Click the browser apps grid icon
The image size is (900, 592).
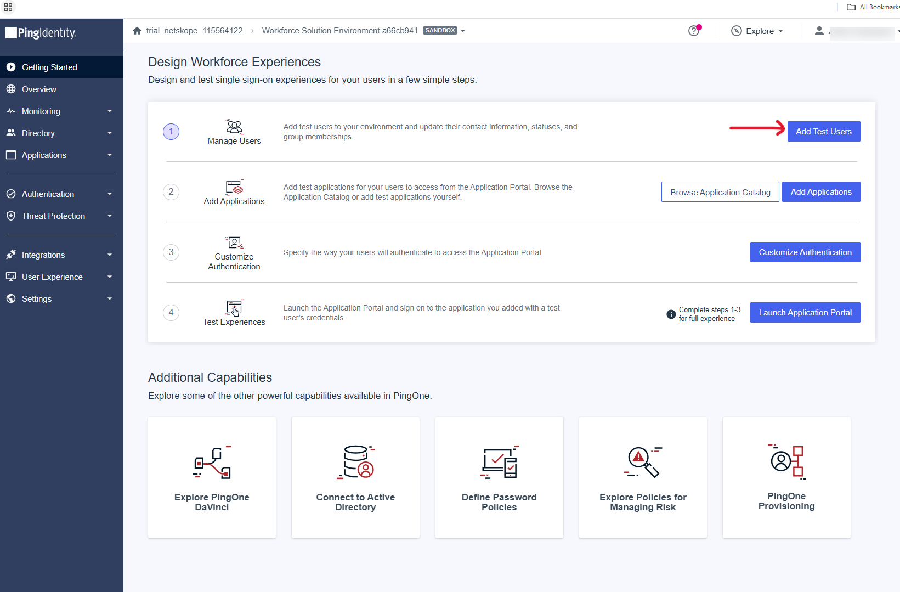tap(8, 7)
